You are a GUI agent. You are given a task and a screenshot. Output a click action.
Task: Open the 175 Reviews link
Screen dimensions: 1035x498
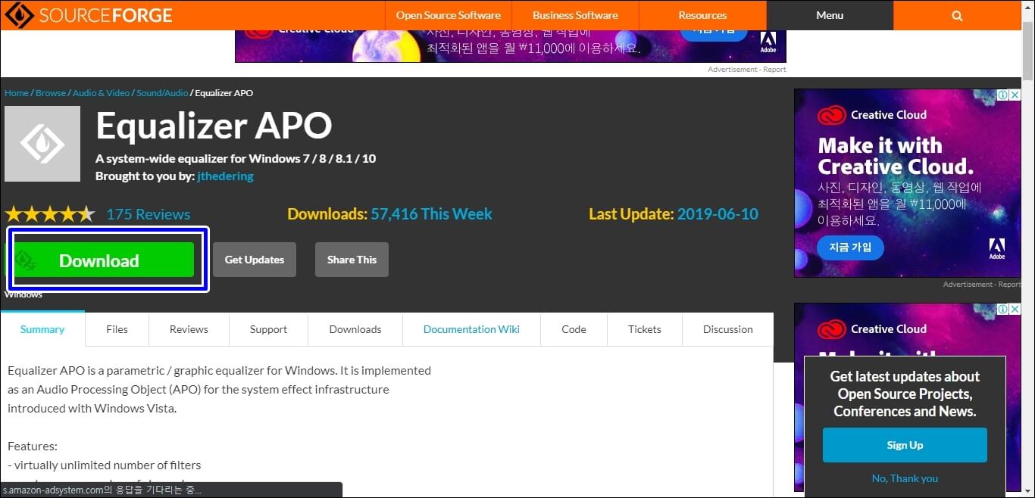click(x=149, y=214)
